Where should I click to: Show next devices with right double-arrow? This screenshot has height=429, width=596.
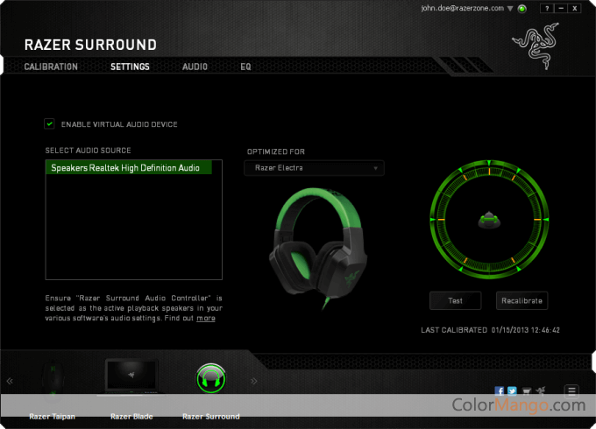(254, 381)
